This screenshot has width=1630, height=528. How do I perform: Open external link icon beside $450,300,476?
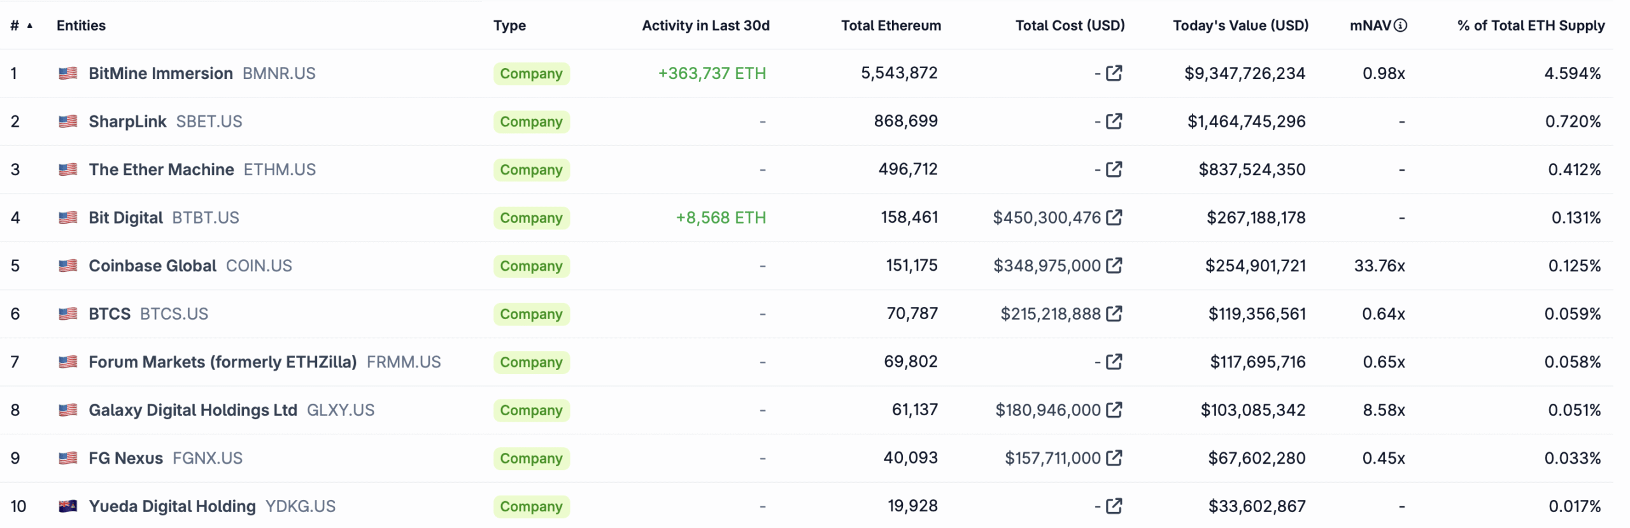1114,217
